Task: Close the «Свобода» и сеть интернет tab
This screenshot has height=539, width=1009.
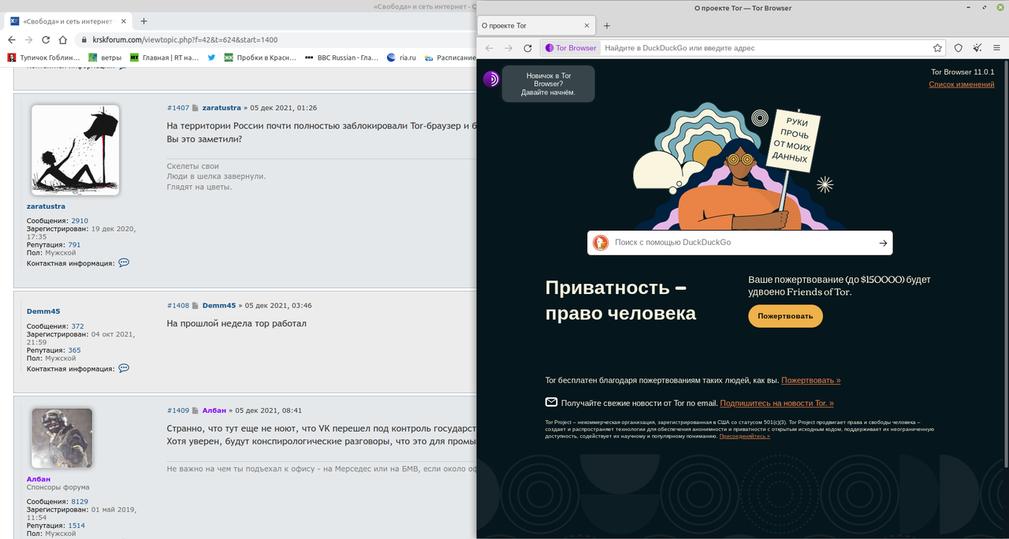Action: pyautogui.click(x=123, y=20)
